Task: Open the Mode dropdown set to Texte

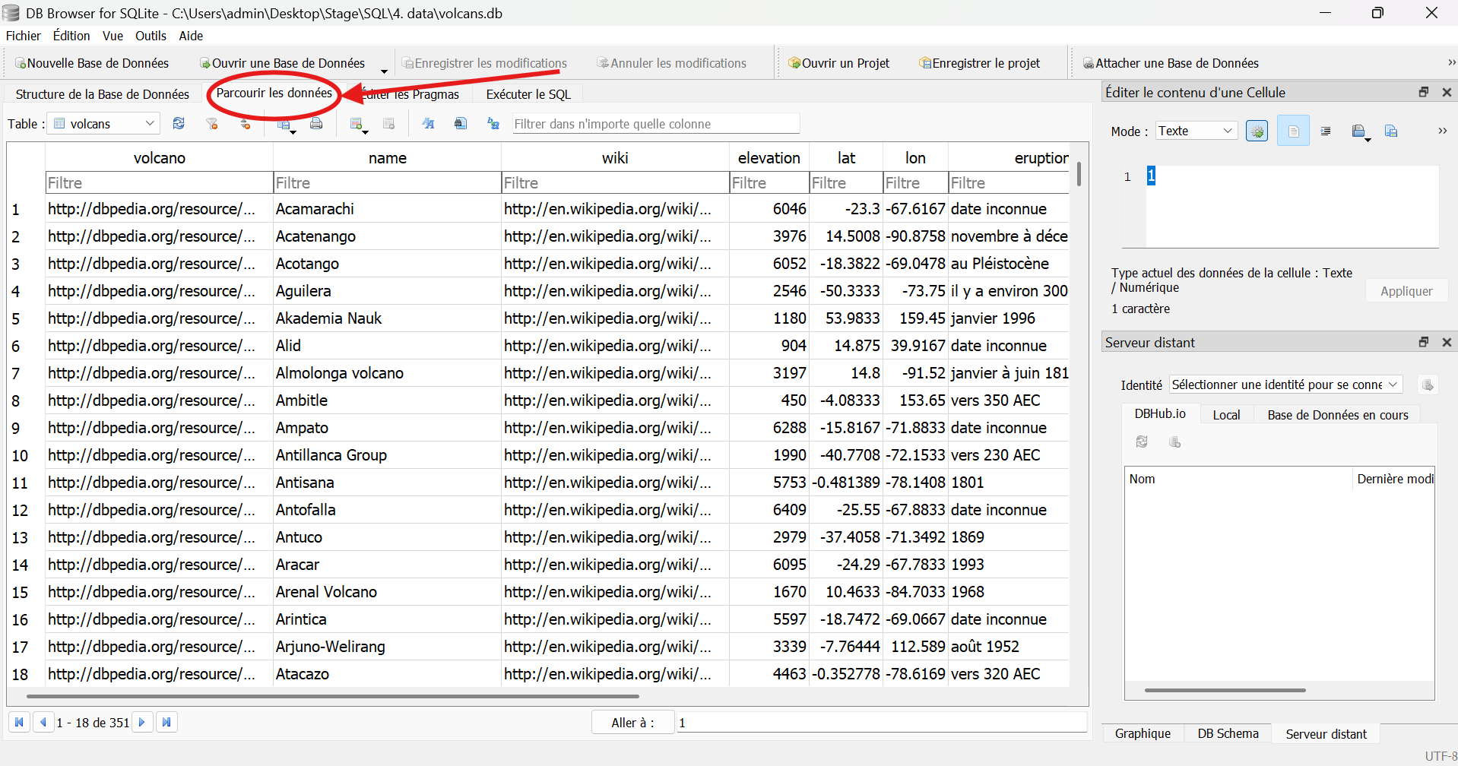Action: pos(1196,131)
